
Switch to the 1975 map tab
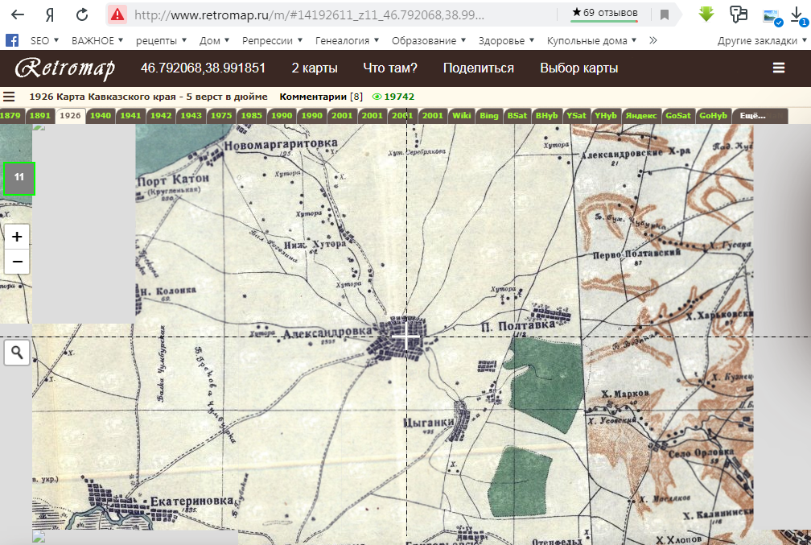point(221,116)
